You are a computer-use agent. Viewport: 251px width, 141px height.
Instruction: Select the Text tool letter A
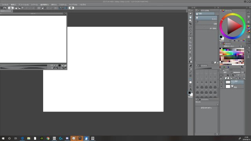190,89
